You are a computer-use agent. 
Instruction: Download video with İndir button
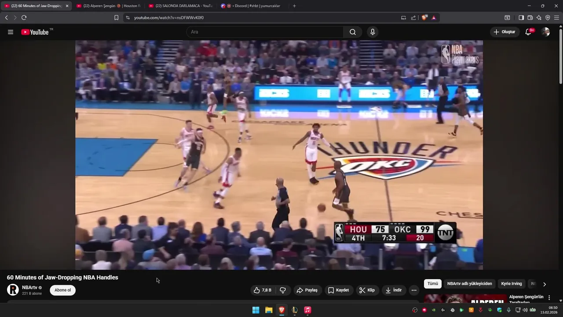[x=394, y=290]
